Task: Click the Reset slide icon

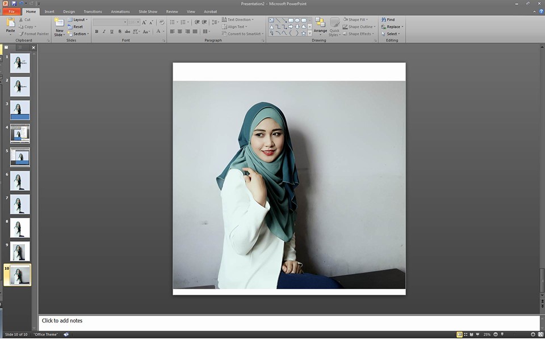Action: [70, 27]
